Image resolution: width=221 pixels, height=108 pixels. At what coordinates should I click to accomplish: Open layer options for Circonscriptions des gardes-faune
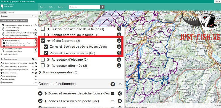point(33,70)
